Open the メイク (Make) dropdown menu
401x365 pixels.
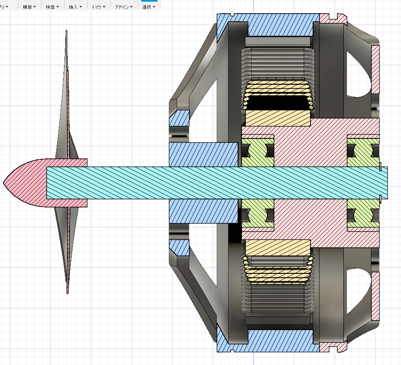[x=99, y=7]
